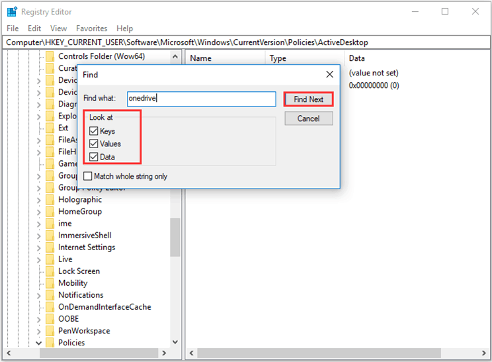Image resolution: width=492 pixels, height=362 pixels.
Task: Click values pane scroll right arrow
Action: click(484, 353)
